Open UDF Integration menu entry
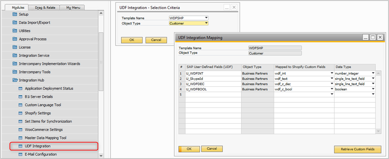The image size is (389, 159). point(38,146)
